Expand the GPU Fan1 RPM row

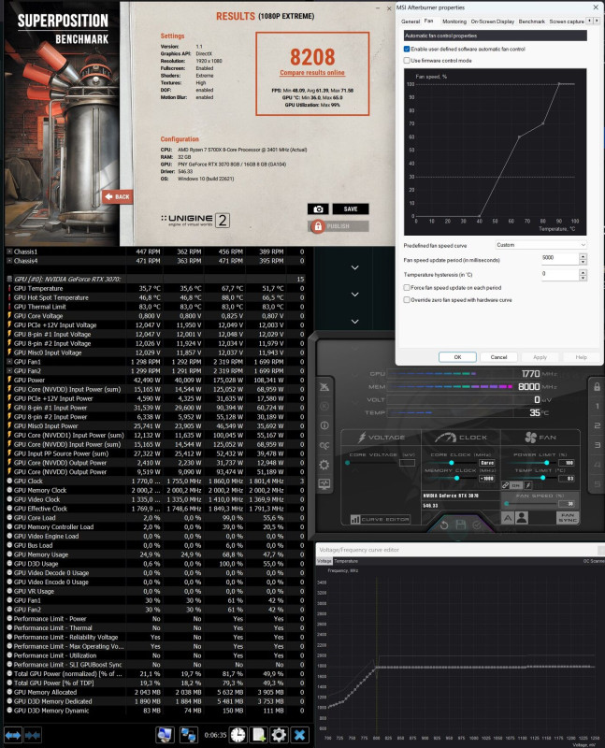(x=9, y=362)
